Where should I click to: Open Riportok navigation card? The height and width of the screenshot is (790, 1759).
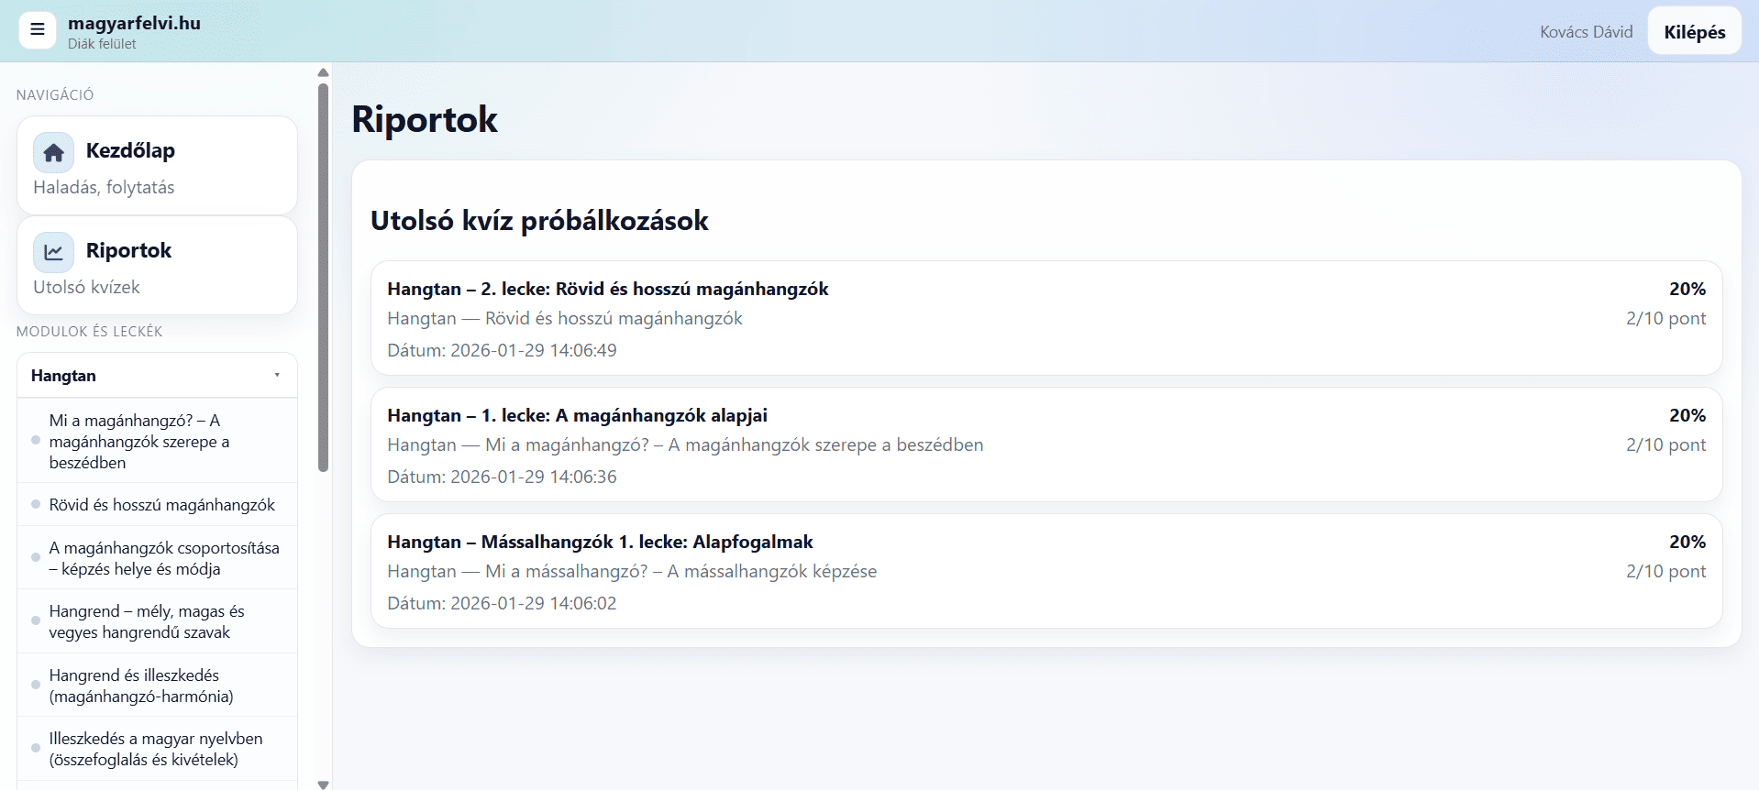[157, 266]
